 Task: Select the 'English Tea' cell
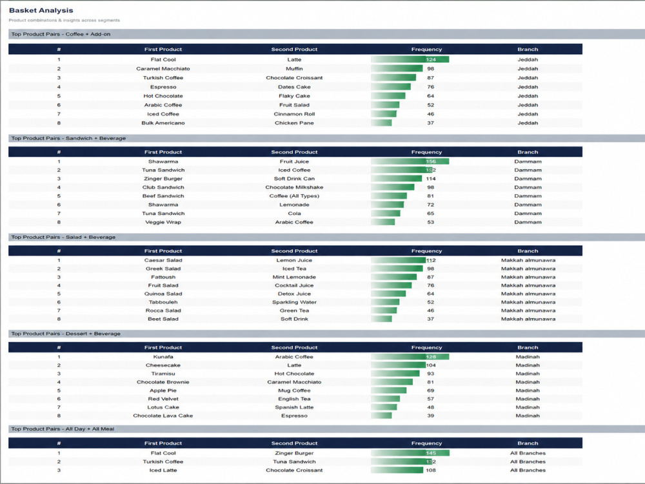coord(294,399)
